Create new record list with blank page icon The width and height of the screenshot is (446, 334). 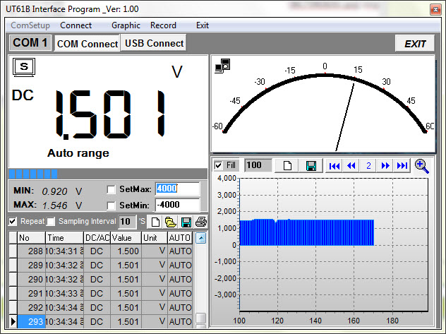155,222
